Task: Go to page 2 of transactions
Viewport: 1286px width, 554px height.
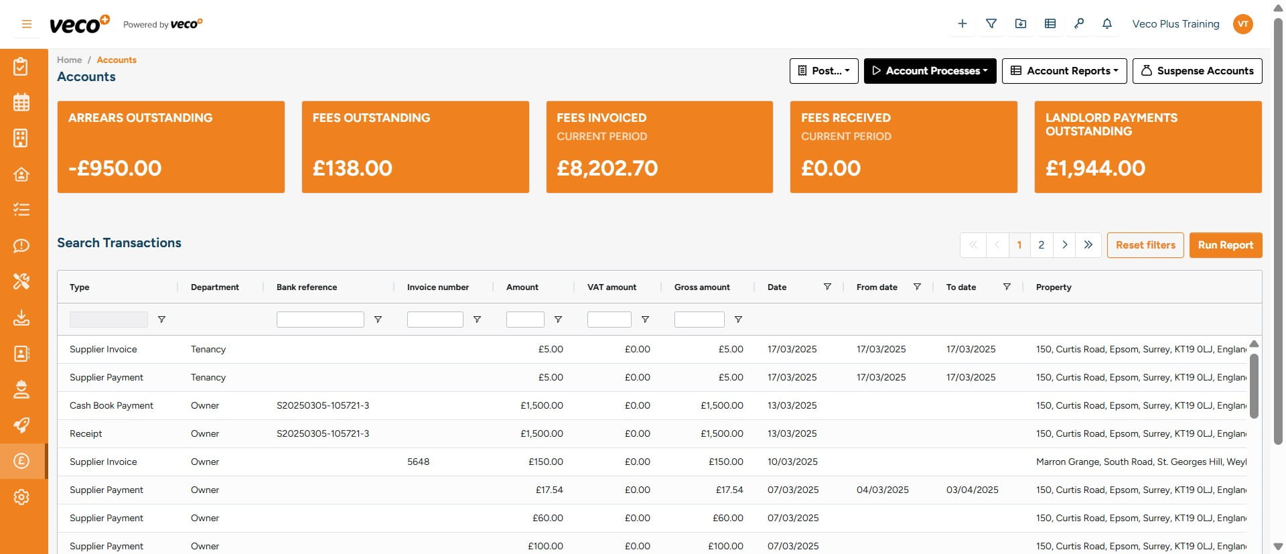Action: [x=1041, y=245]
